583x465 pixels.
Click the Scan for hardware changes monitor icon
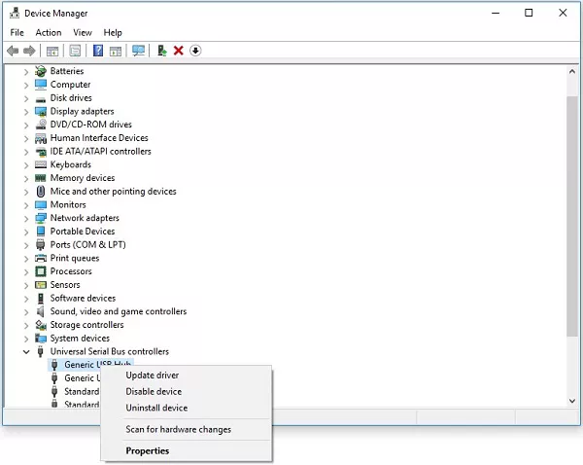[x=138, y=51]
